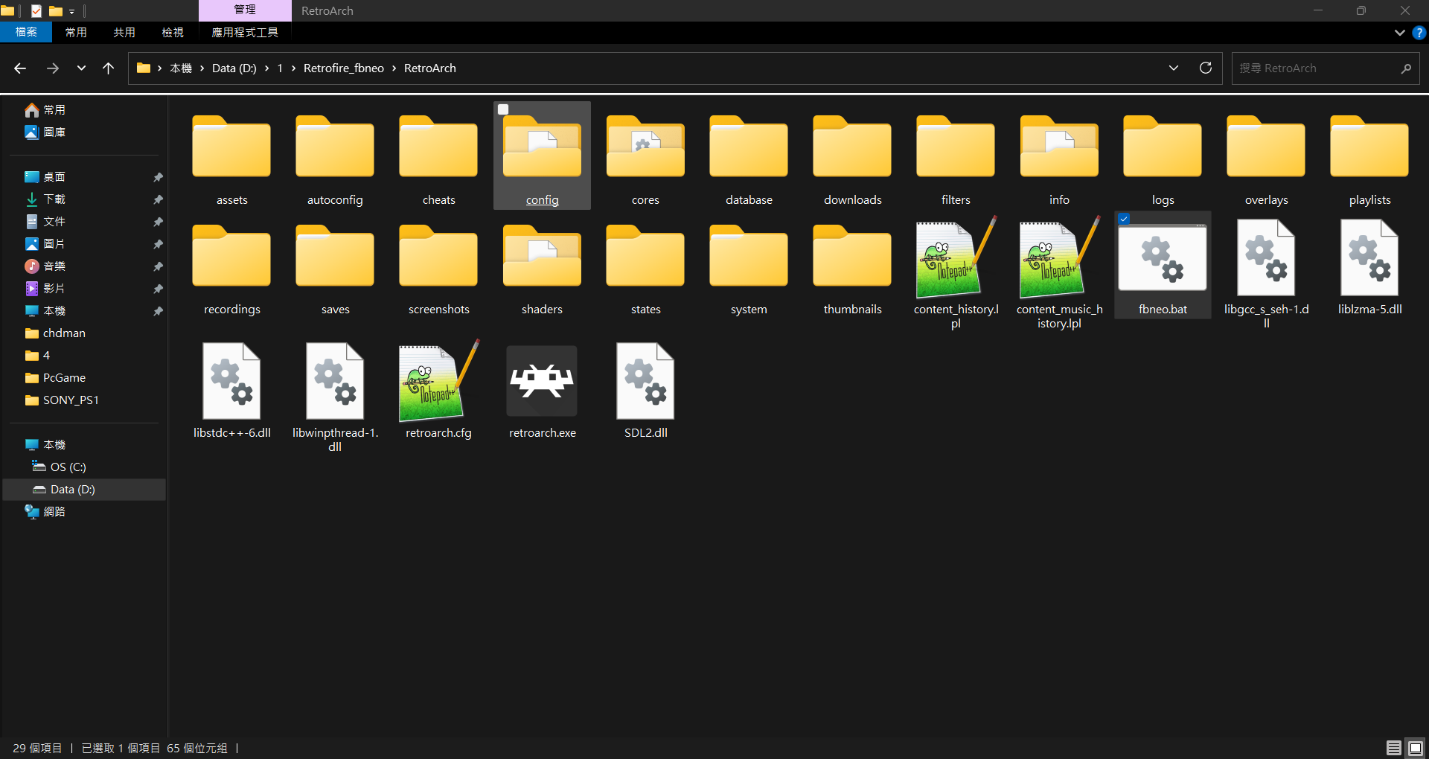Expand chevron after Retrofire_fbneo breadcrumb
Screen dimensions: 1429x759
point(394,68)
